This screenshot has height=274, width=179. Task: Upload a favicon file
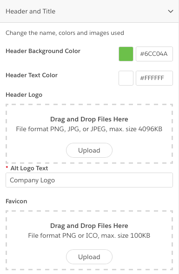[x=89, y=257]
